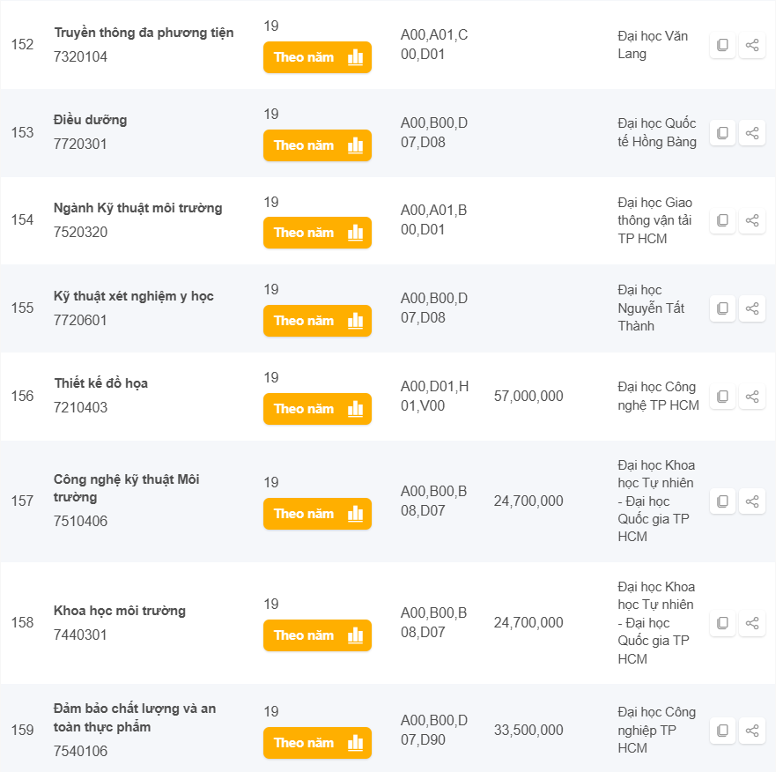This screenshot has height=772, width=776.
Task: Open the Thiết kế đồ họa major link
Action: (x=100, y=383)
